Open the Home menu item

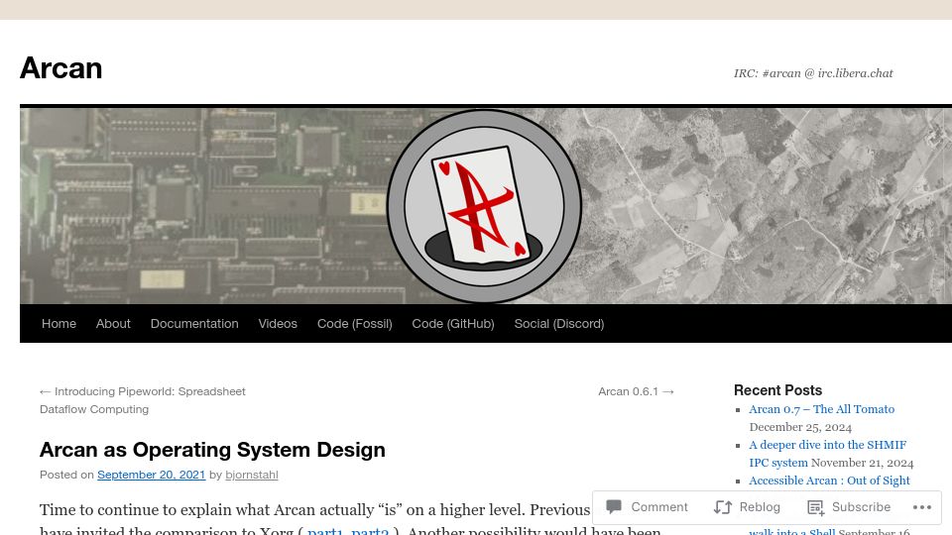[x=59, y=324]
